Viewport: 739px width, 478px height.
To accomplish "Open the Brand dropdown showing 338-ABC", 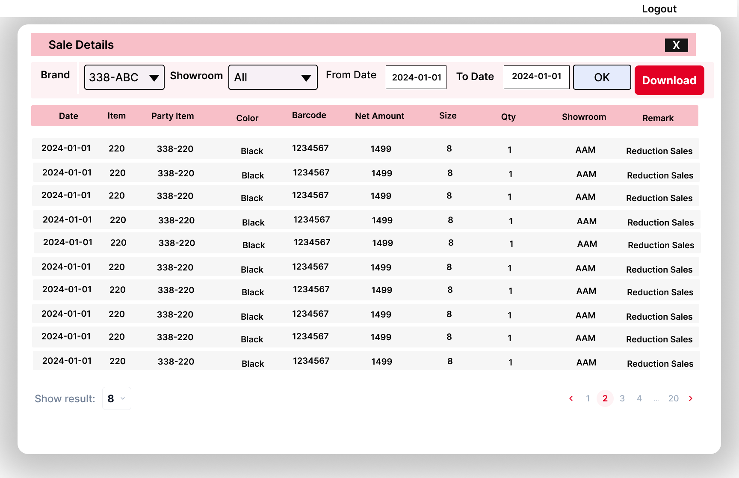I will 124,77.
